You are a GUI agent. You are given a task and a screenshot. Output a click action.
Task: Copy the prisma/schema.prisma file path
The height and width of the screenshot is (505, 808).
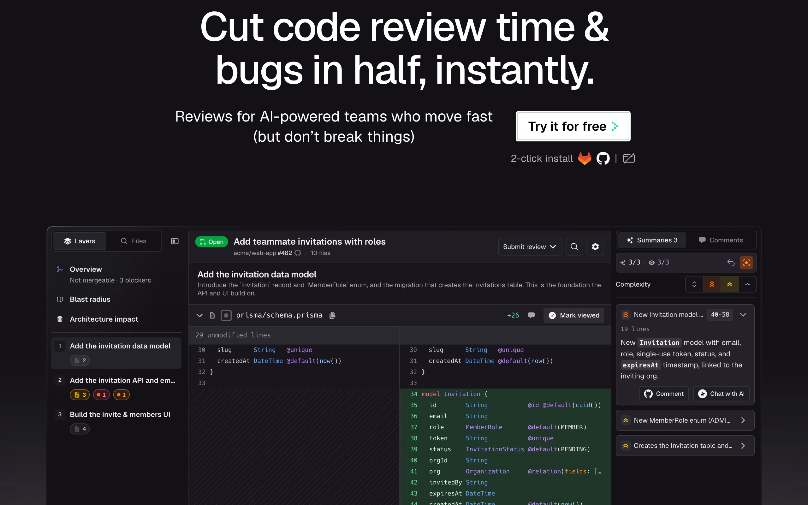click(x=332, y=315)
